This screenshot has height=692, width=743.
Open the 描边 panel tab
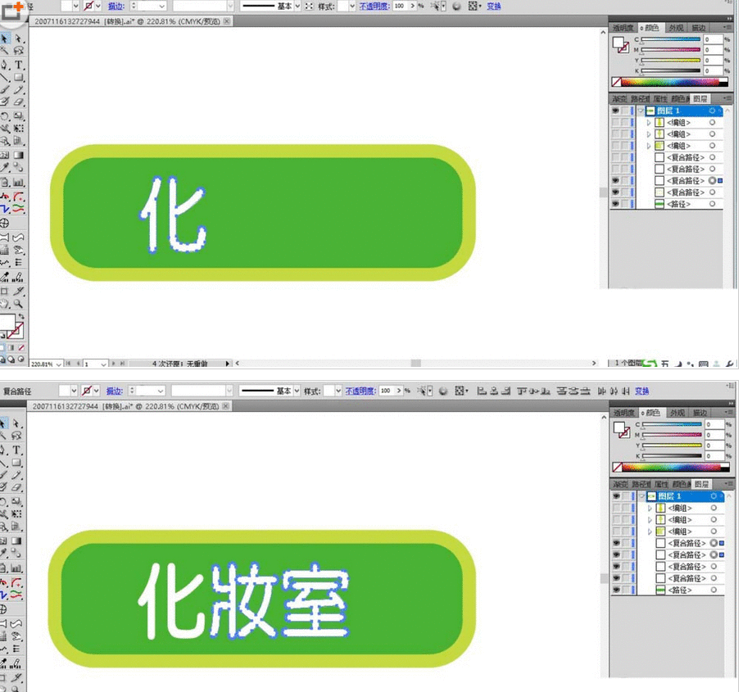[698, 27]
